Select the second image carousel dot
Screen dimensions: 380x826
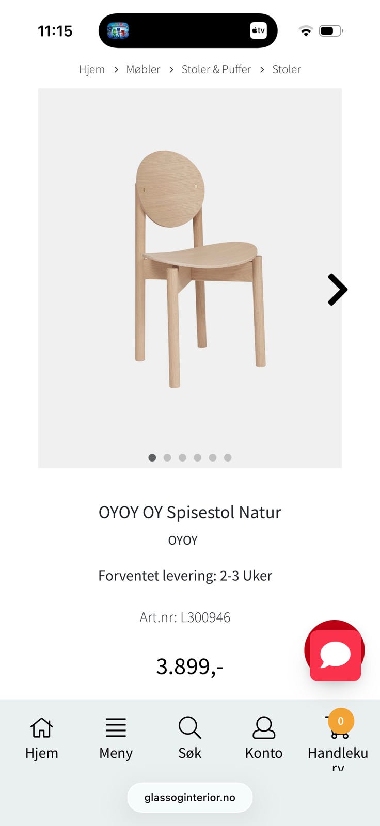(167, 457)
